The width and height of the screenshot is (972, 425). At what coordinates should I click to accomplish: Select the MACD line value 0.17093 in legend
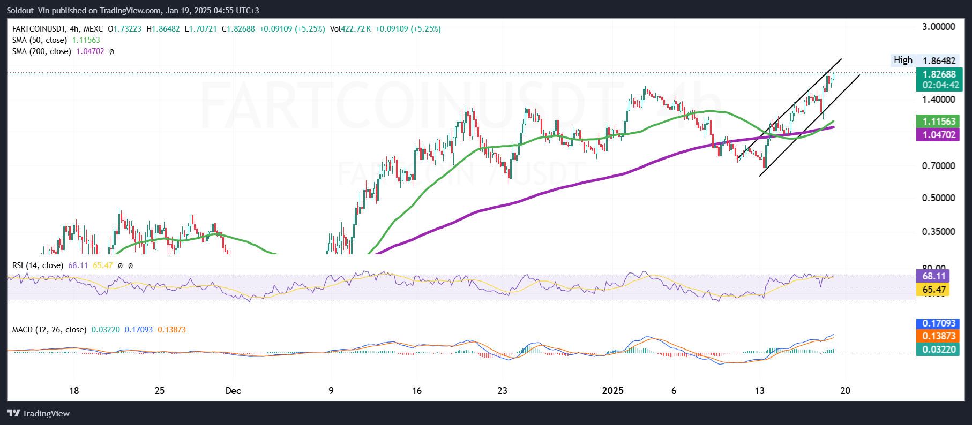pos(139,330)
